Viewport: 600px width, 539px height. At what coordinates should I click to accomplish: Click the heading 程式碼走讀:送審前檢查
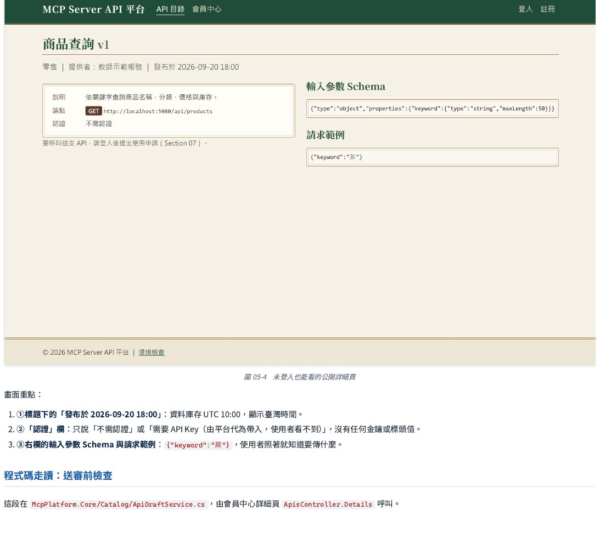pyautogui.click(x=58, y=476)
